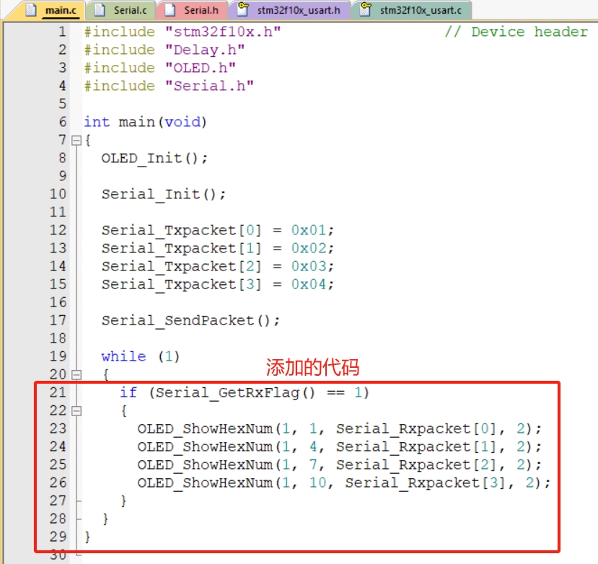This screenshot has height=564, width=598.
Task: Click the '#include "Delay.h"' line
Action: pyautogui.click(x=164, y=50)
